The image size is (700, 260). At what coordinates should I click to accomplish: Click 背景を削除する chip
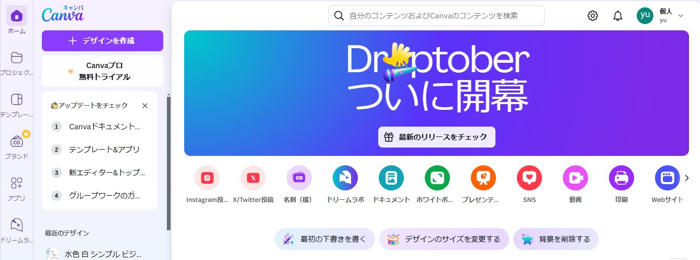point(556,239)
